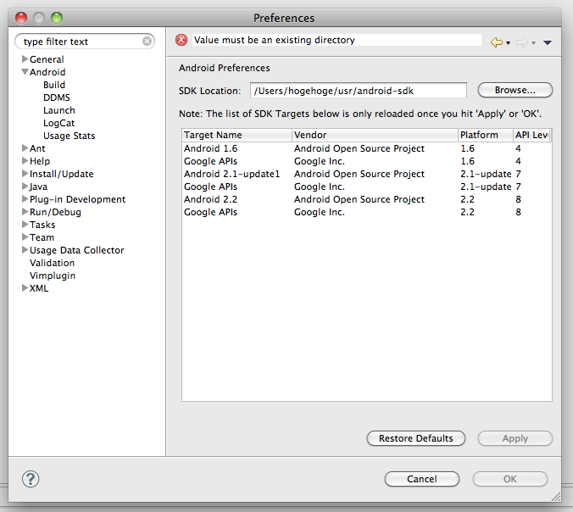Image resolution: width=573 pixels, height=512 pixels.
Task: Click Browse to choose the SDK location
Action: [515, 90]
